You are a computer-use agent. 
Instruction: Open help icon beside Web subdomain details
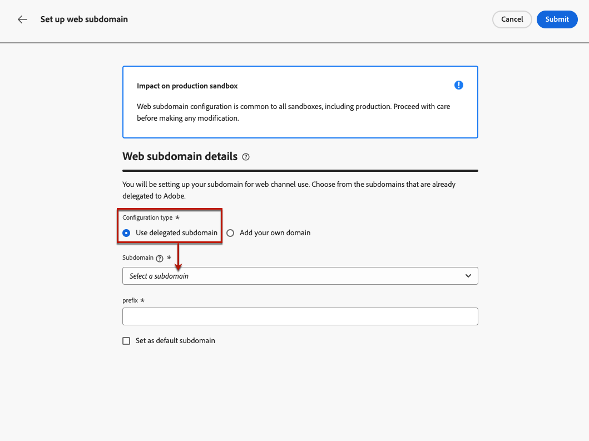[246, 157]
